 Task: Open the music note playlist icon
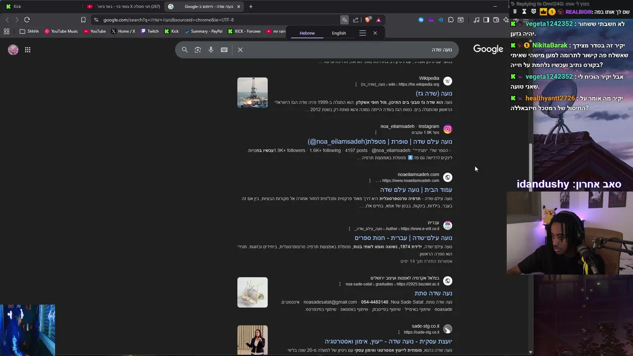point(476,20)
